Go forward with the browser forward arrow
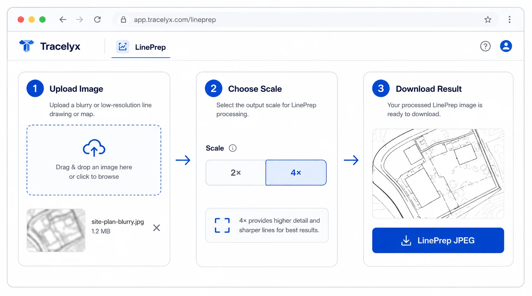 (x=80, y=20)
